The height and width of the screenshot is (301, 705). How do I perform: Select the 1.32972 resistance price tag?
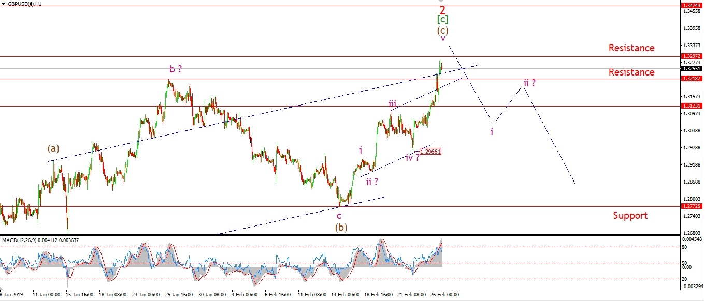[692, 56]
